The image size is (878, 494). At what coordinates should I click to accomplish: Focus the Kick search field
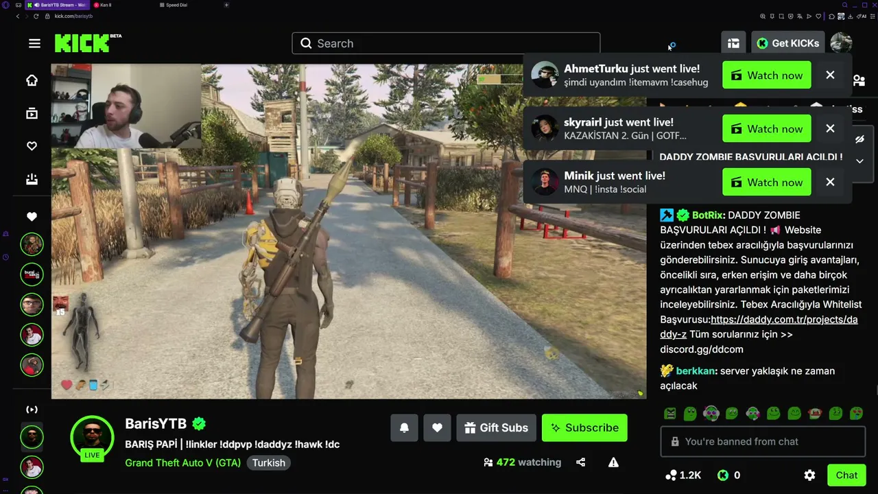[x=446, y=43]
